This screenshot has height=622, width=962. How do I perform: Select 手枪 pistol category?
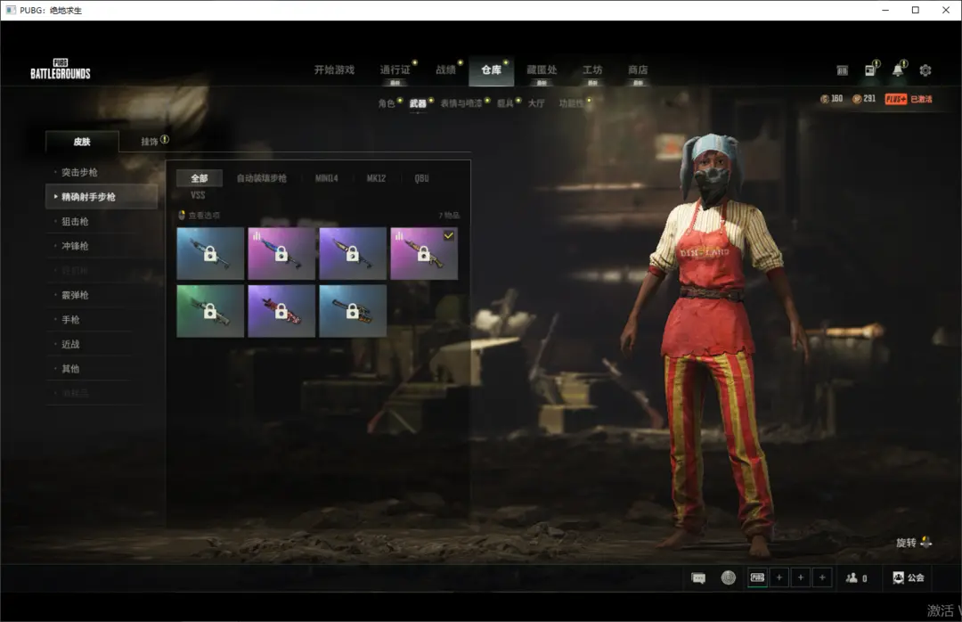tap(70, 320)
